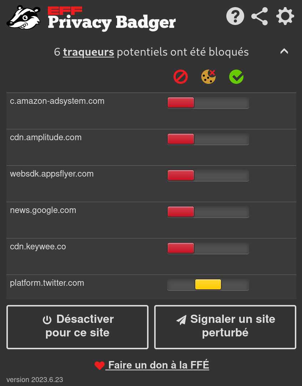Click the share icon in header
Viewport: 302px width, 386px height.
pos(260,16)
